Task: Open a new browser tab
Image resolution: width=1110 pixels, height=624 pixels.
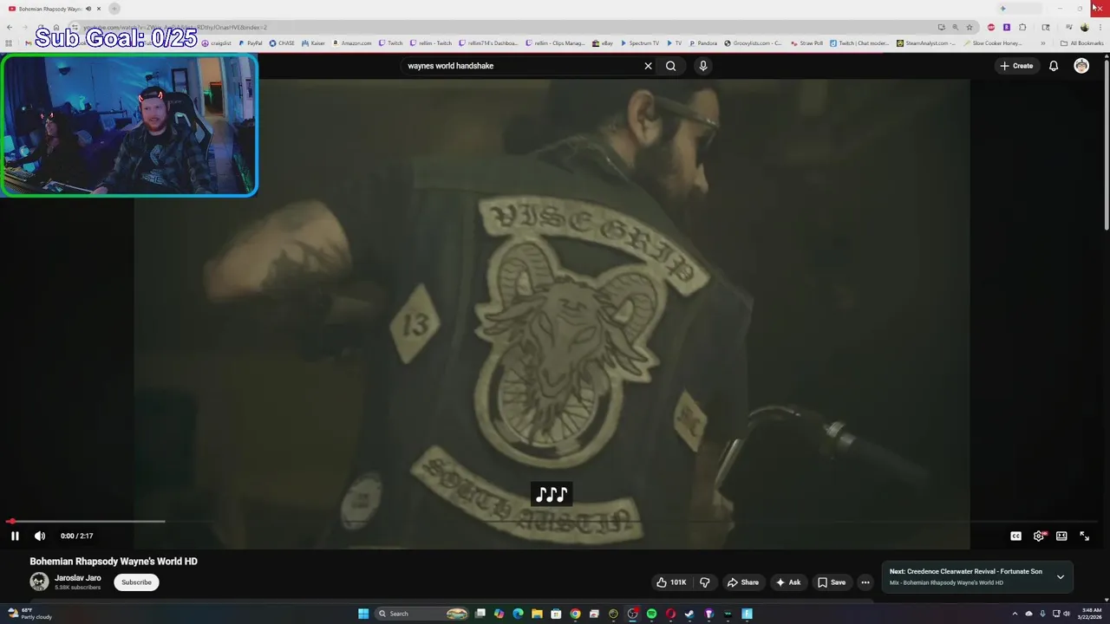Action: (x=114, y=9)
